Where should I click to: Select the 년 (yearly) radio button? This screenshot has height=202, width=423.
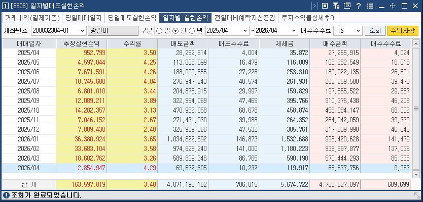pos(191,31)
